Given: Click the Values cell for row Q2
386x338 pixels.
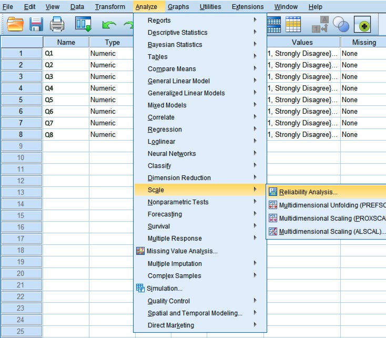Looking at the screenshot, I should click(303, 65).
